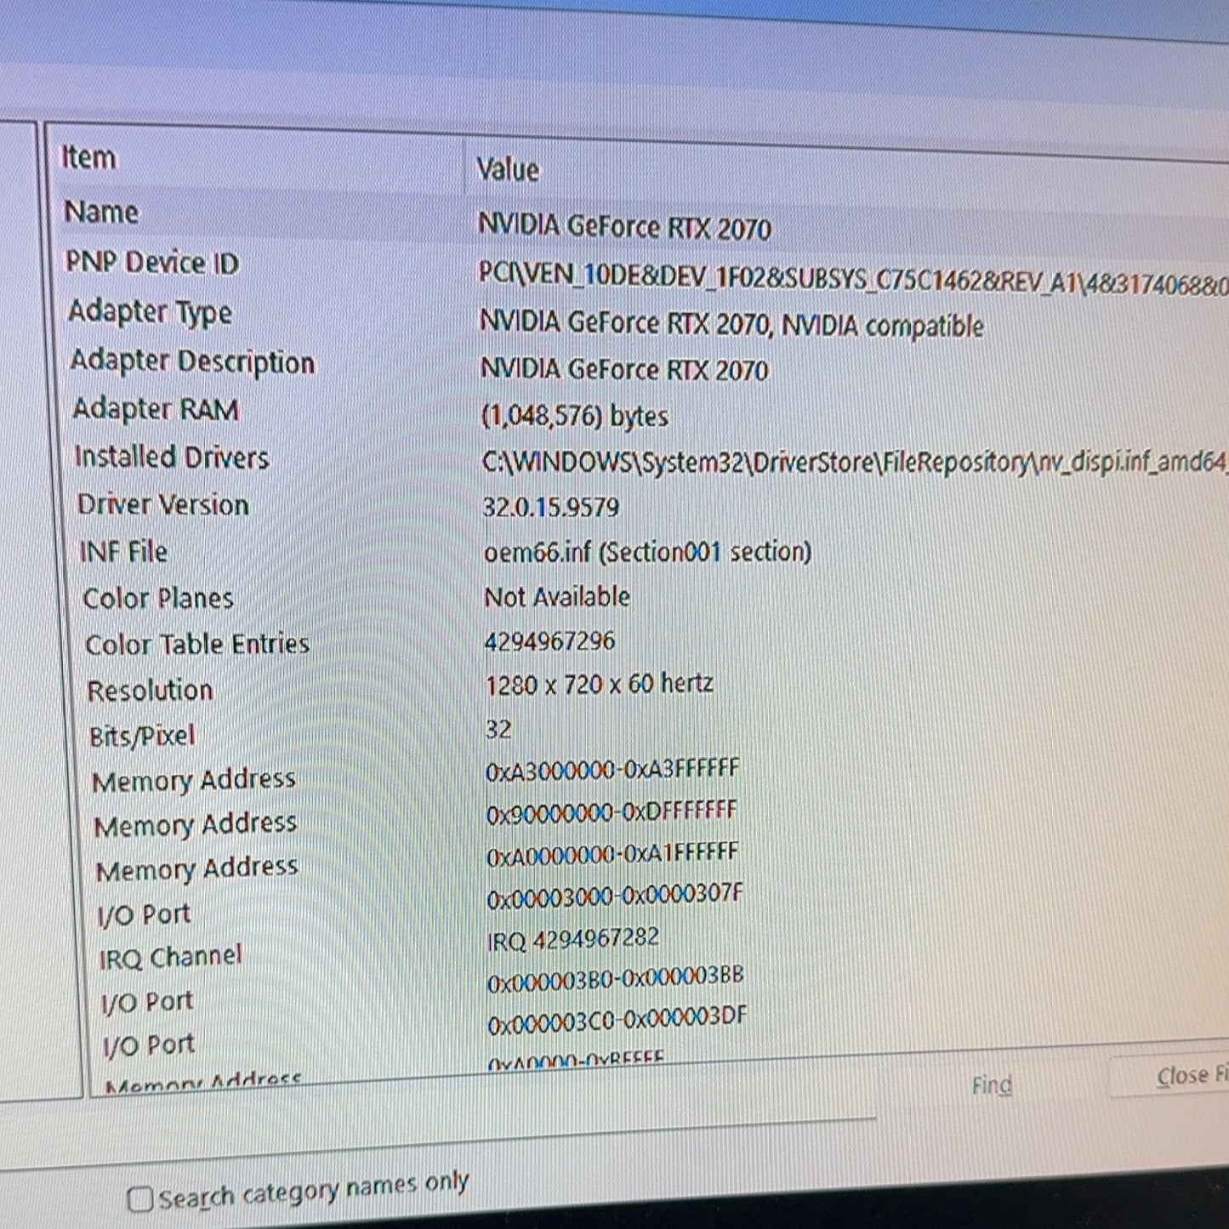The width and height of the screenshot is (1229, 1229).
Task: Click the driver version value 32.0.15.9579
Action: coord(551,507)
